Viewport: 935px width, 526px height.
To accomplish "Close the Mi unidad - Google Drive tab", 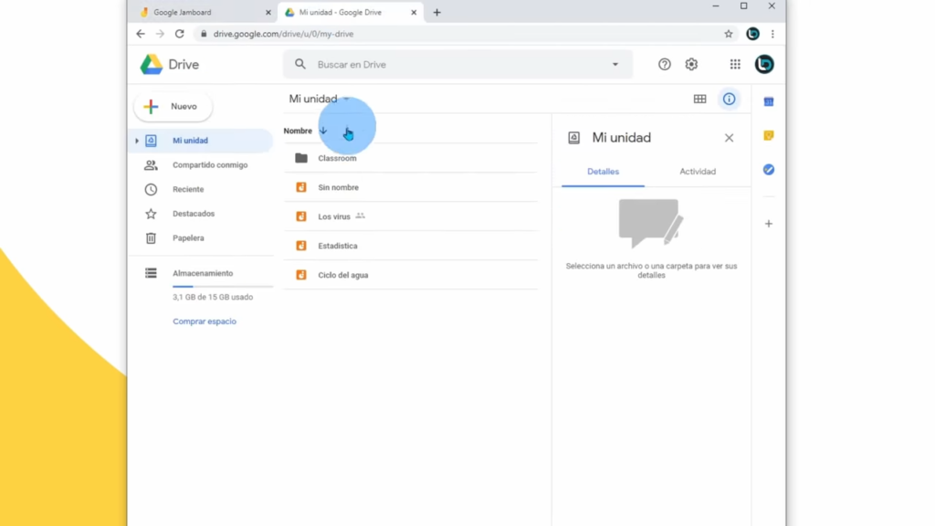I will point(414,12).
